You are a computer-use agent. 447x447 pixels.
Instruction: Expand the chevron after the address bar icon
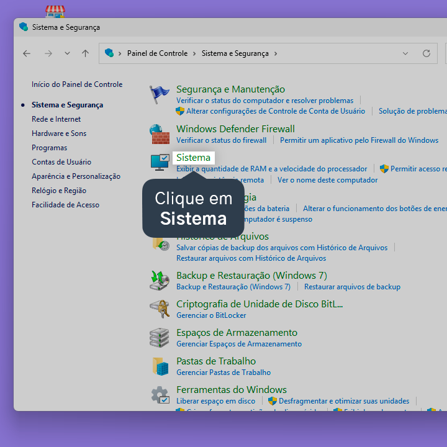click(120, 53)
